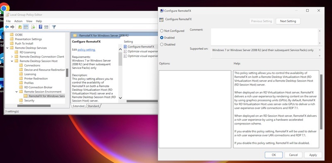Click the OK button
332x163 pixels.
[273, 155]
